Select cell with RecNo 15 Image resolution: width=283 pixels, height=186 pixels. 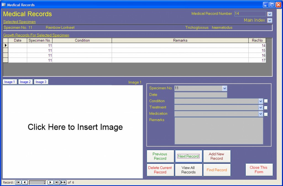point(257,50)
